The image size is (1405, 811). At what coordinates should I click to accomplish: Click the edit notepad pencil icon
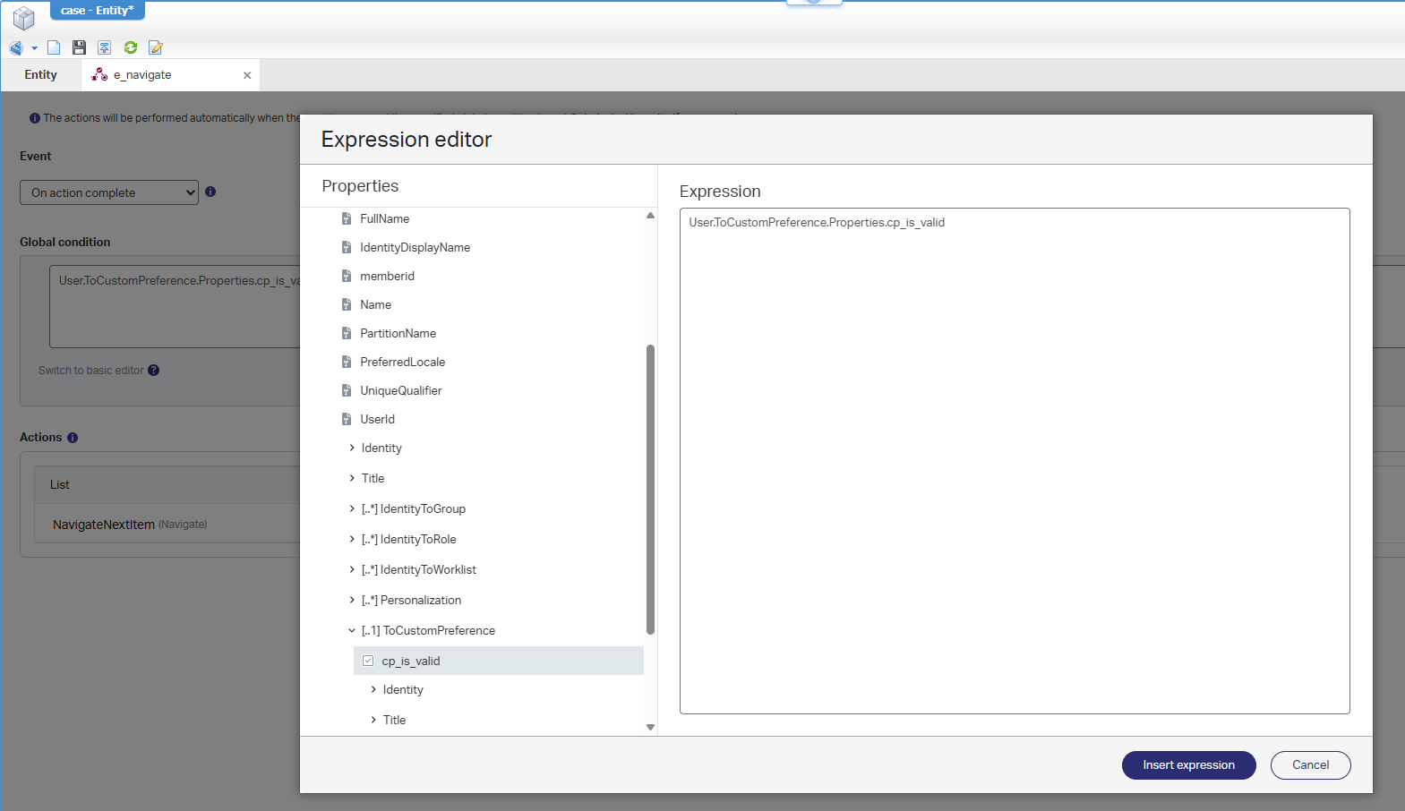156,47
